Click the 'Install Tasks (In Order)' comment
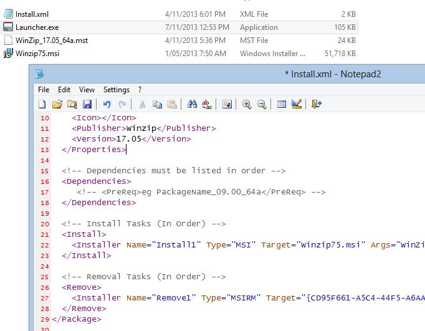Viewport: 425px width, 331px height. (144, 224)
